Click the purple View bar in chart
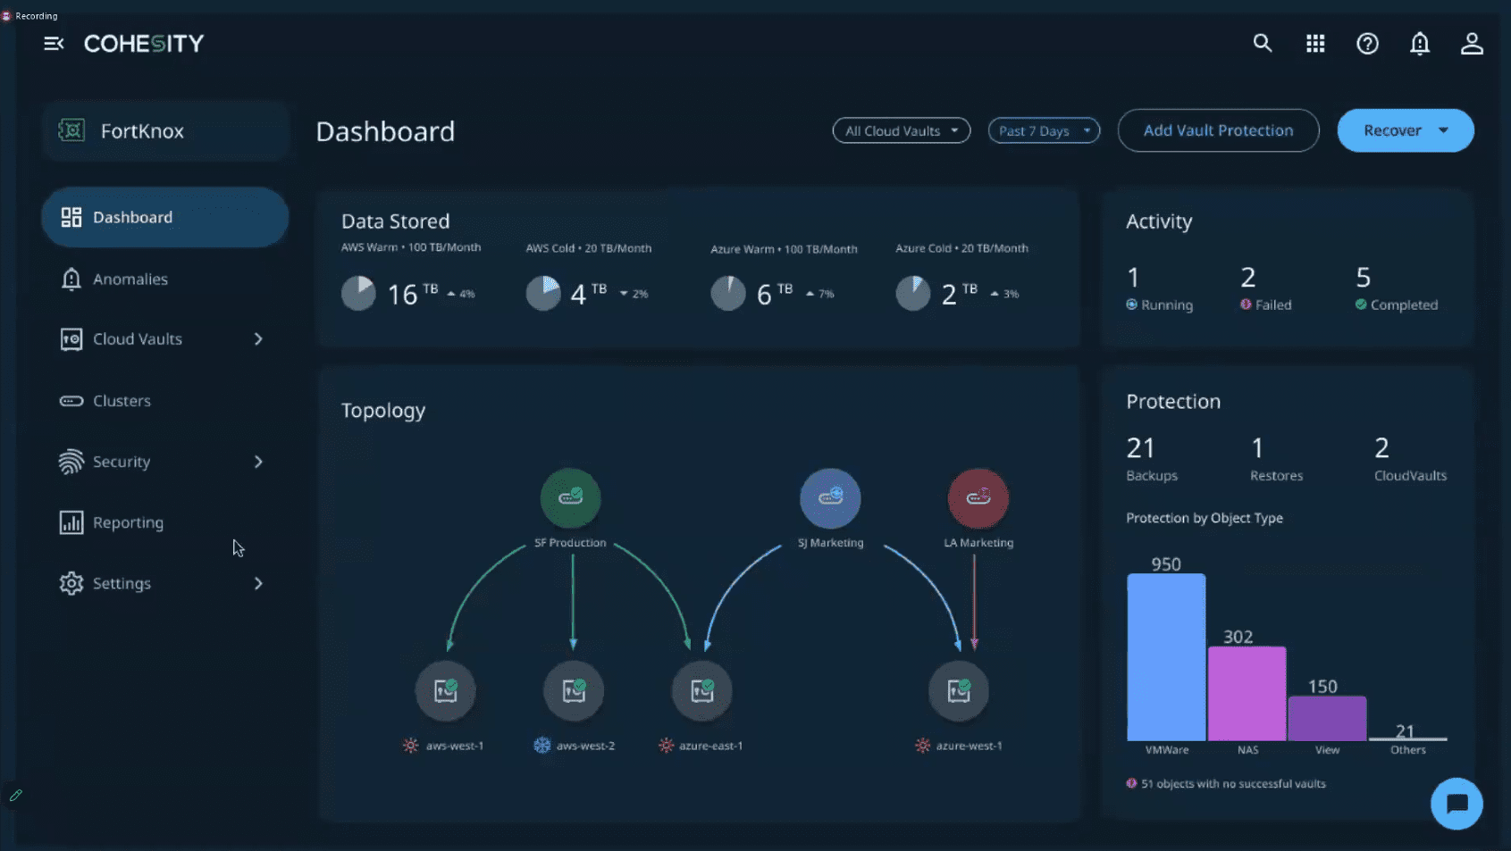The width and height of the screenshot is (1511, 851). coord(1327,718)
